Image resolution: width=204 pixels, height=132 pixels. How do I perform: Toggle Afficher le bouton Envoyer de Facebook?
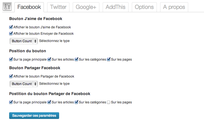11,34
